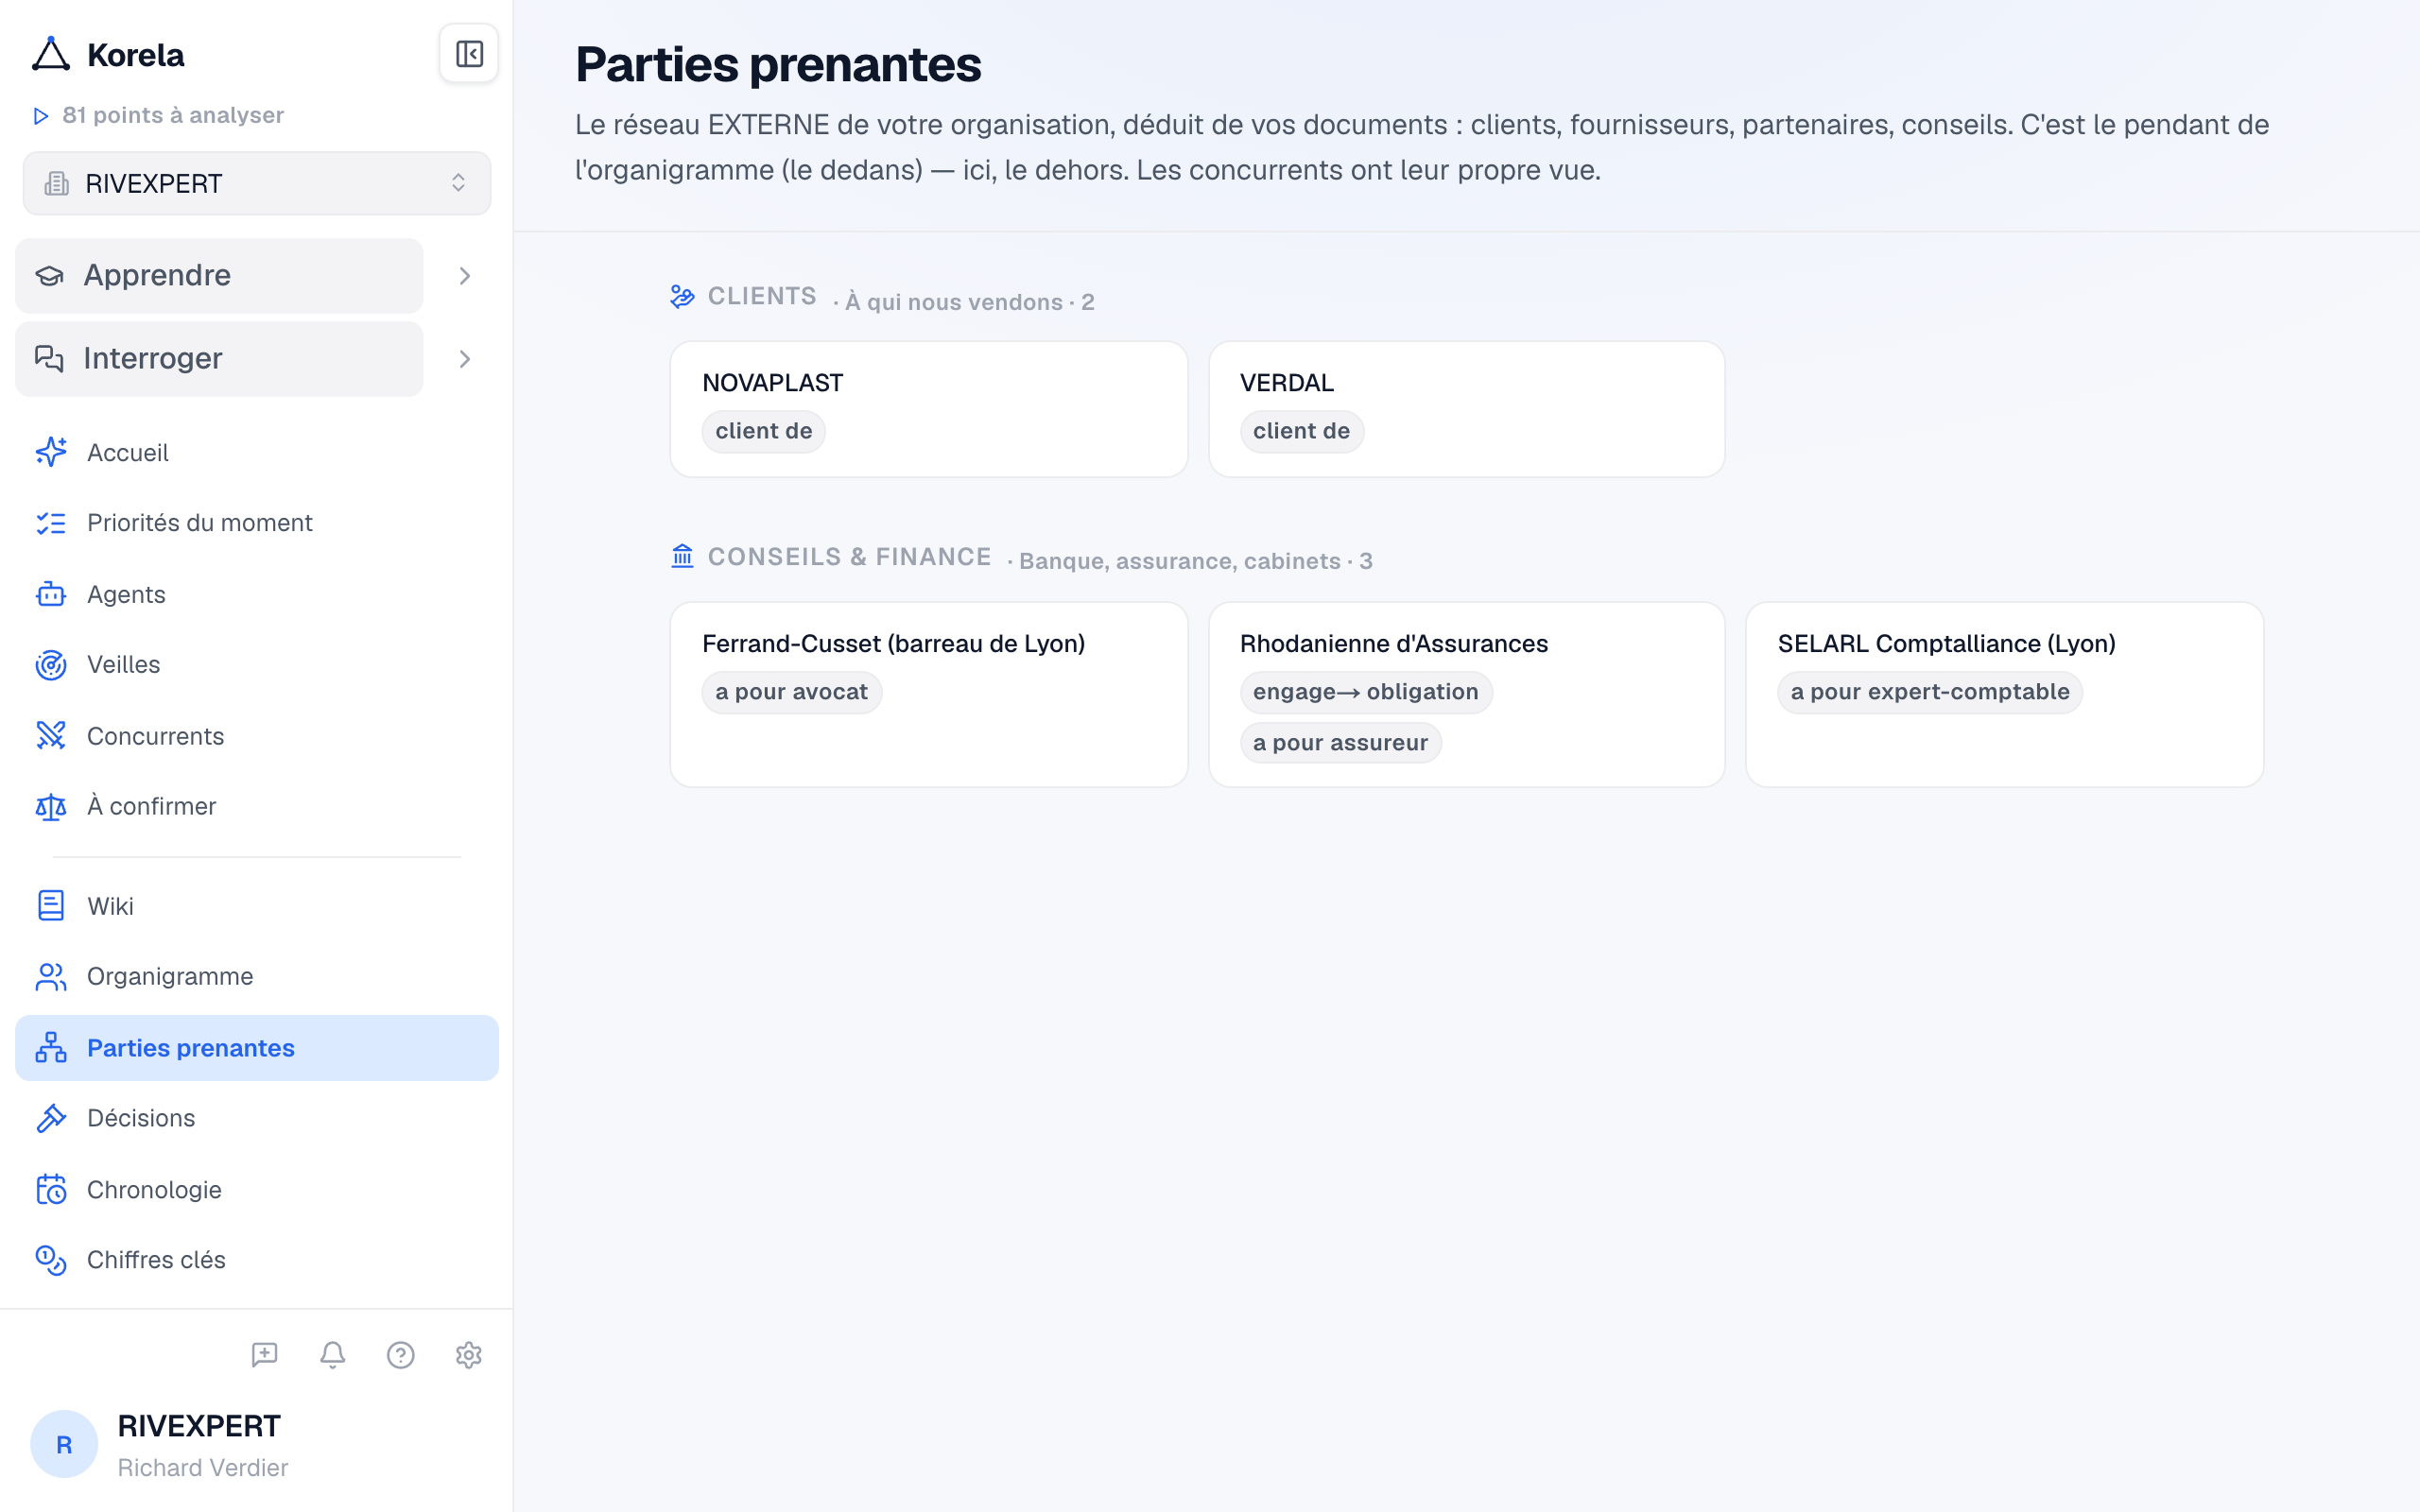Open the Rhodanienne d'Assurances card
The width and height of the screenshot is (2420, 1512).
click(x=1467, y=694)
